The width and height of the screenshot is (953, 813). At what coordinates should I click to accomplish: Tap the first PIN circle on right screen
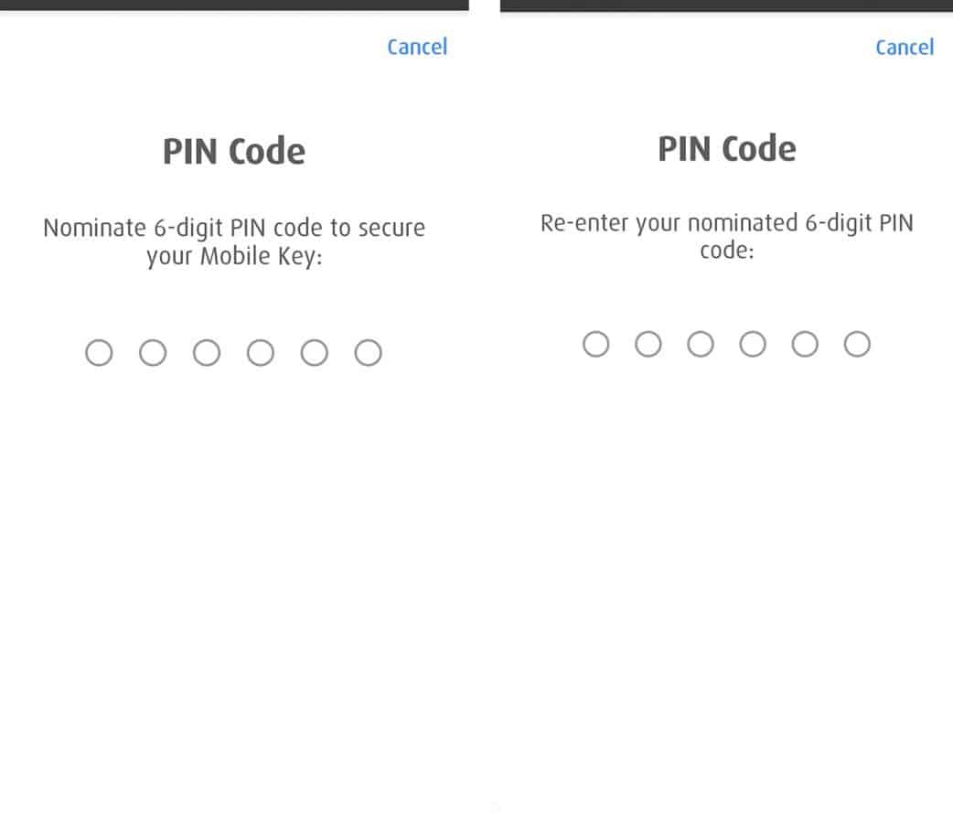[596, 344]
